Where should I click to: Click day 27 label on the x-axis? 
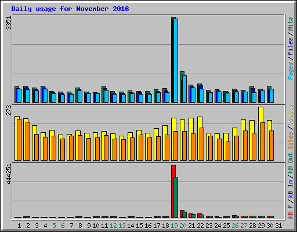pyautogui.click(x=244, y=226)
